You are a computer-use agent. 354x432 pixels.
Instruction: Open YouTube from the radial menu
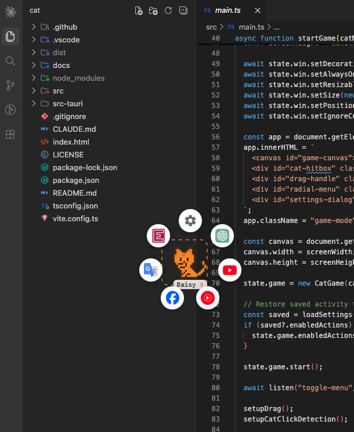point(230,270)
